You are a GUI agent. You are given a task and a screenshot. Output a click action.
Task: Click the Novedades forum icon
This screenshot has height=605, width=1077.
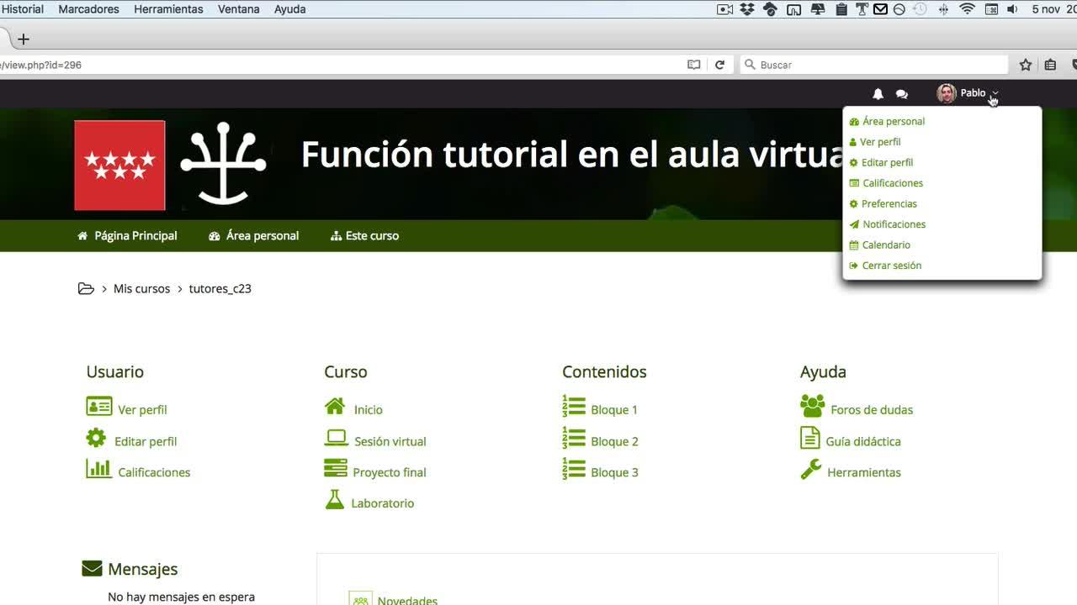360,597
